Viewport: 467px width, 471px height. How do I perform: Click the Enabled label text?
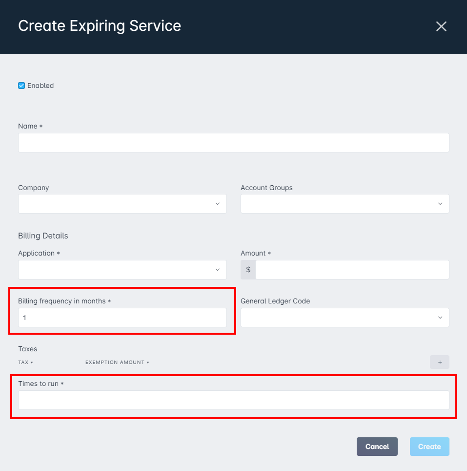coord(41,86)
